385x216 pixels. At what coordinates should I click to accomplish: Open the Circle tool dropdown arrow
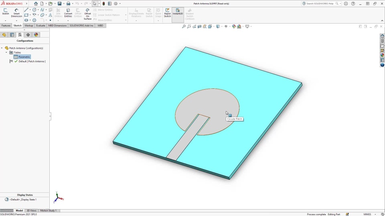click(x=38, y=10)
